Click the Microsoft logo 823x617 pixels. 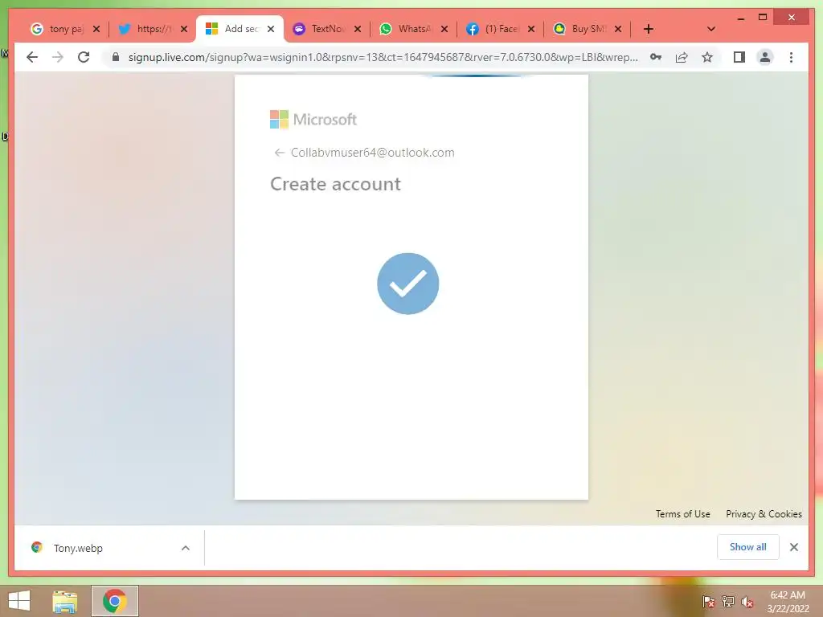point(313,120)
